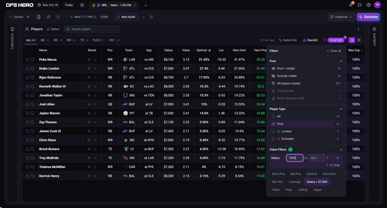Click the TP user avatar
This screenshot has height=208, width=387.
378,5
